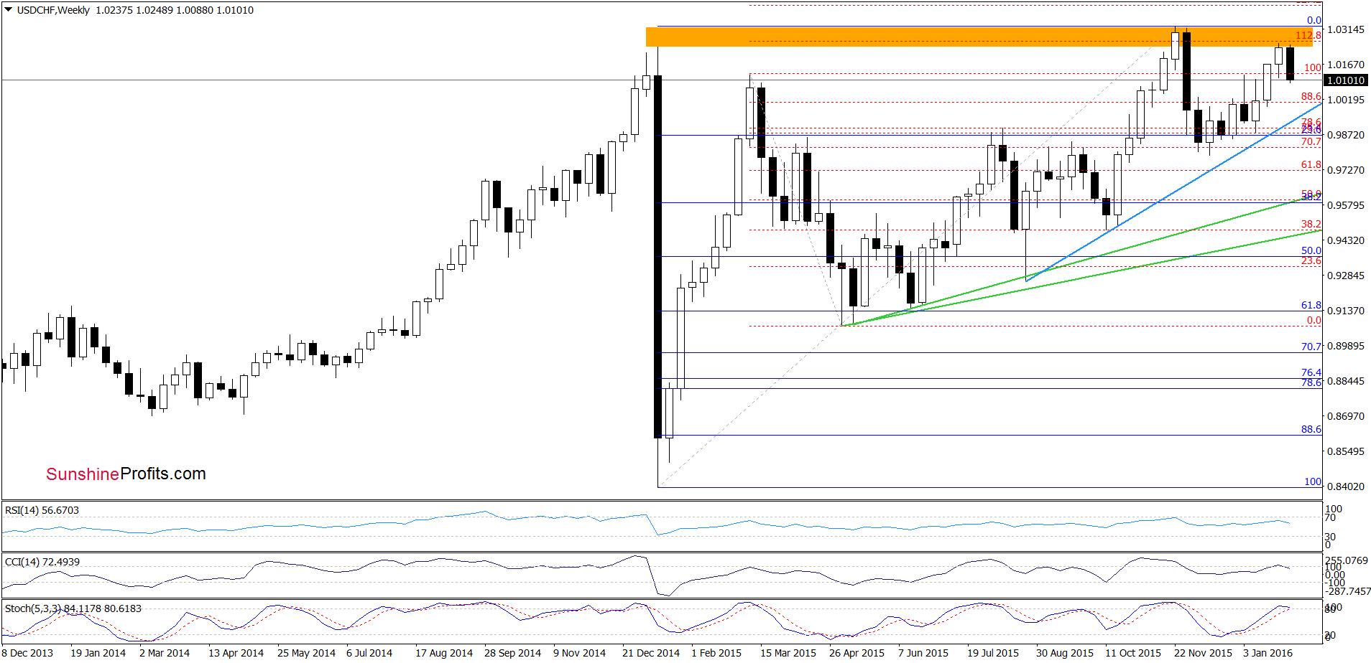
Task: Click the 15 Mar 2015 date label
Action: click(788, 653)
